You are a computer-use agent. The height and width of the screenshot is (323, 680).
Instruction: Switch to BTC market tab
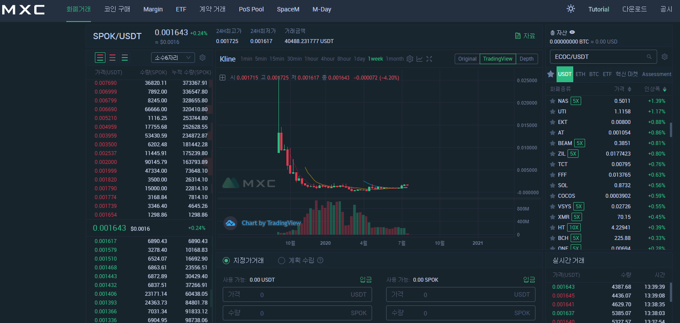[x=594, y=74]
